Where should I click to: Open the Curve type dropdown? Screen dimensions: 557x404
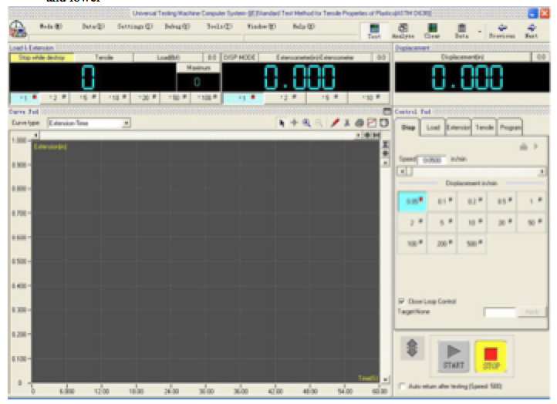pos(127,123)
